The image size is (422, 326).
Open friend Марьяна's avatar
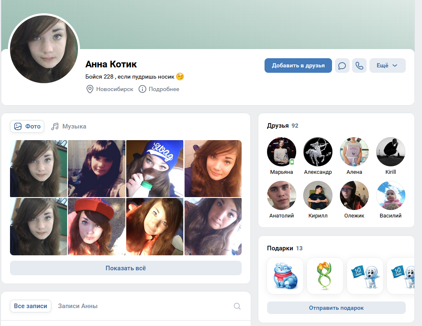point(282,152)
